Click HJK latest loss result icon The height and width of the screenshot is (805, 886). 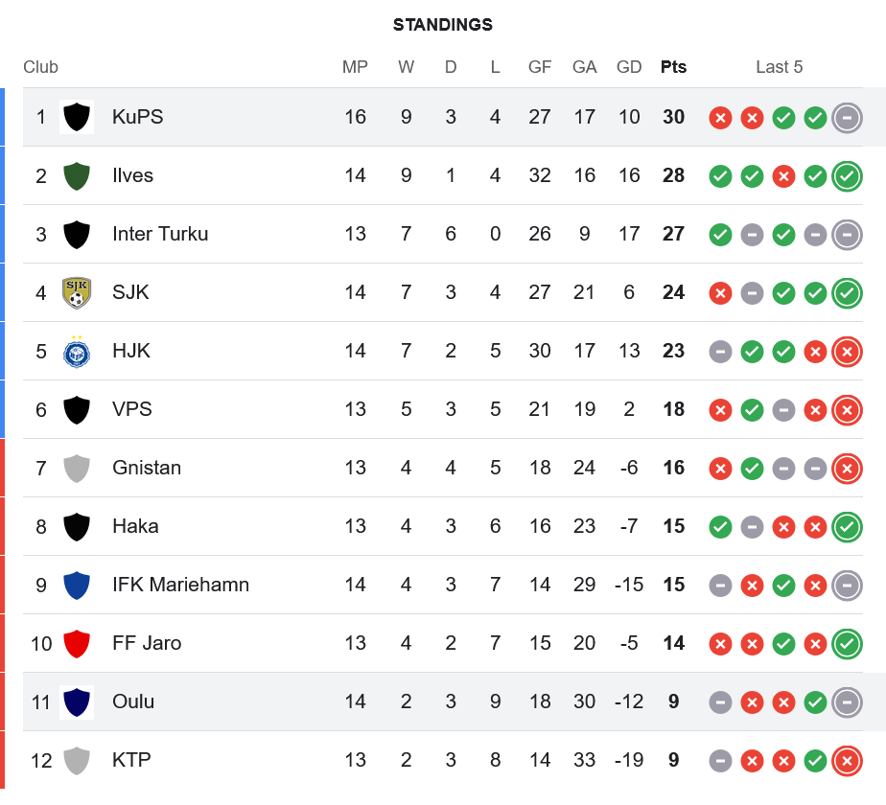847,352
